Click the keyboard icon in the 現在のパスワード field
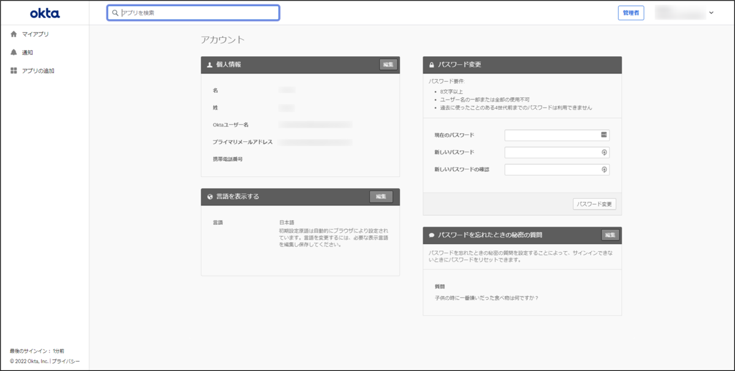 pyautogui.click(x=603, y=134)
